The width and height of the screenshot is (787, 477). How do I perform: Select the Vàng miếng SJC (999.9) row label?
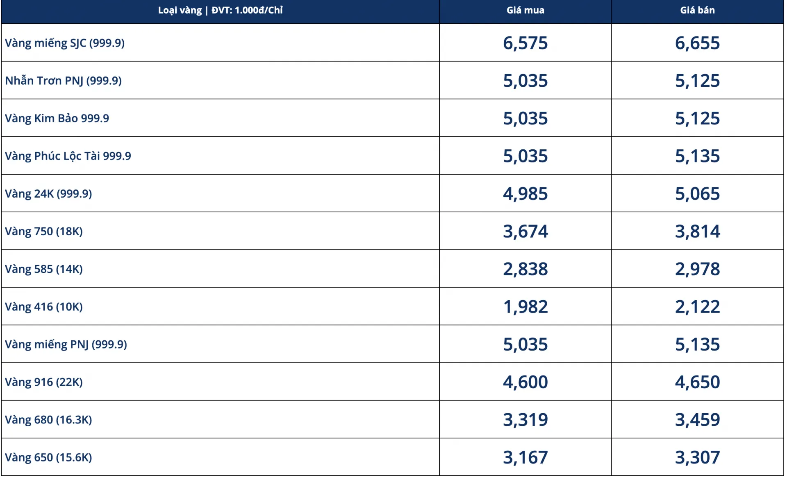click(x=65, y=43)
